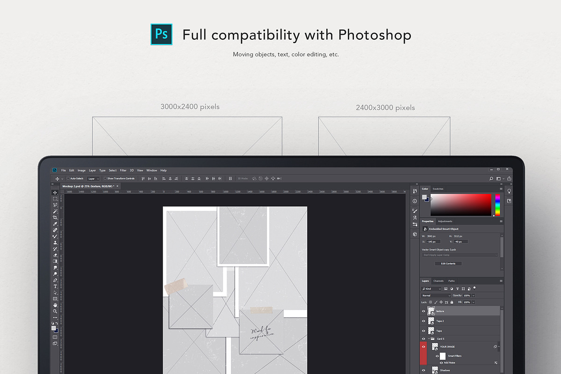The width and height of the screenshot is (561, 374).
Task: Toggle Quick Mask mode icon
Action: point(55,337)
